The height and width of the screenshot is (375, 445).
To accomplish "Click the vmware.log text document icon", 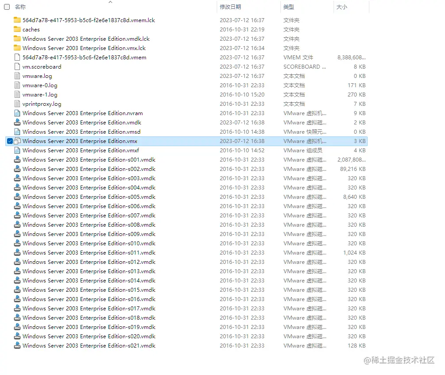I will pos(17,76).
